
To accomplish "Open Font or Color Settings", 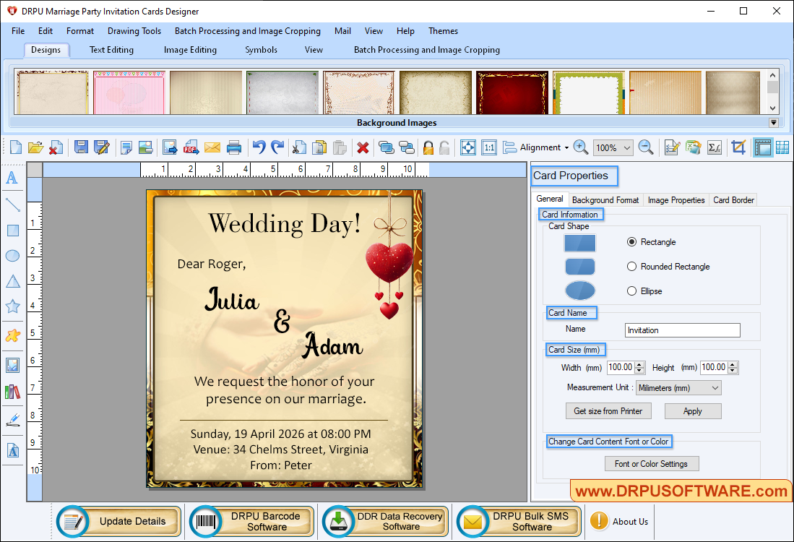I will tap(652, 463).
